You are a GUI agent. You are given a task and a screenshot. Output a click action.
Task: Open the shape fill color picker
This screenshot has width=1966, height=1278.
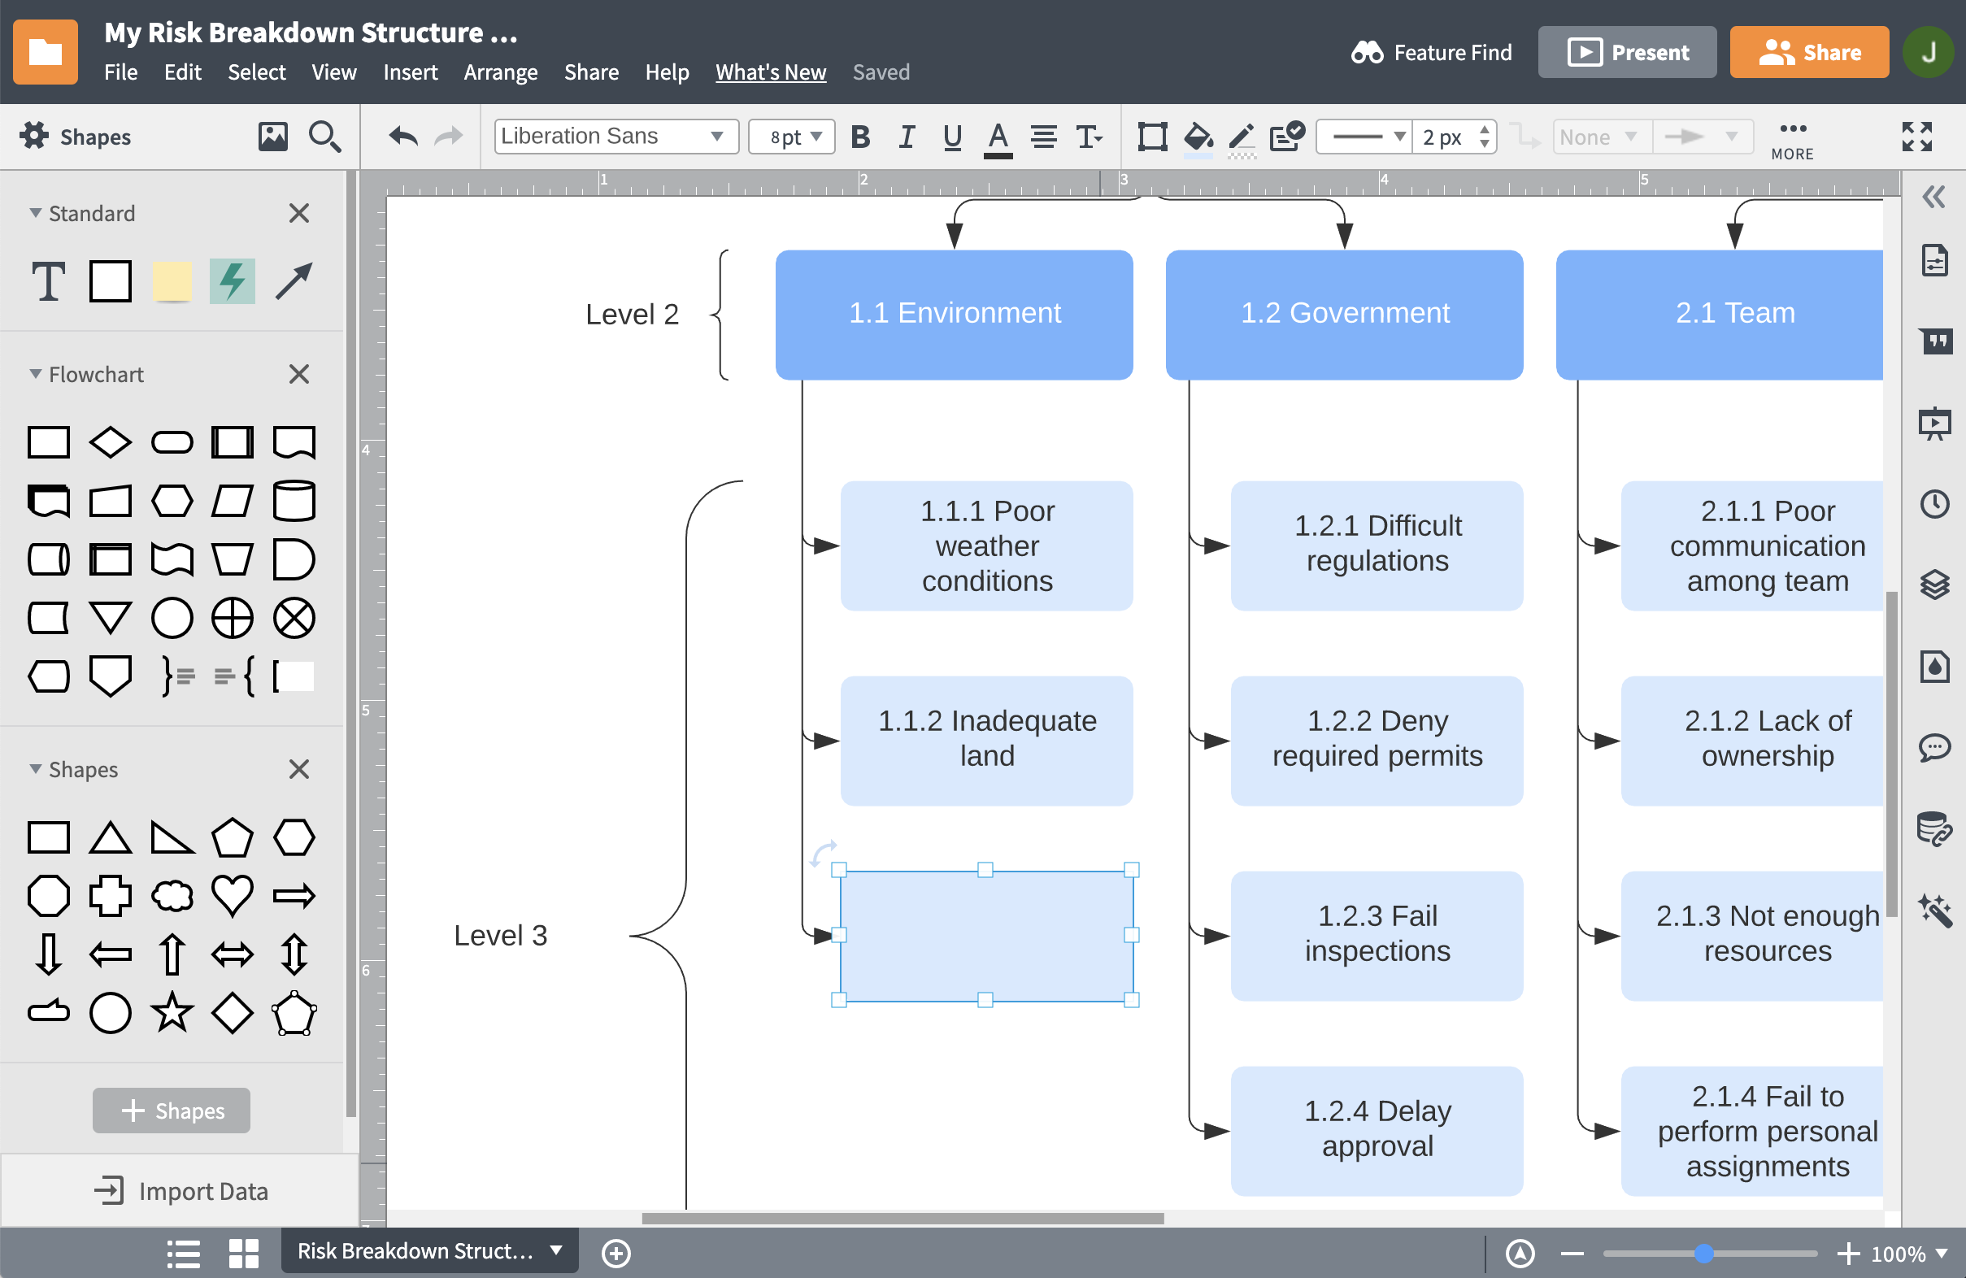[x=1197, y=137]
